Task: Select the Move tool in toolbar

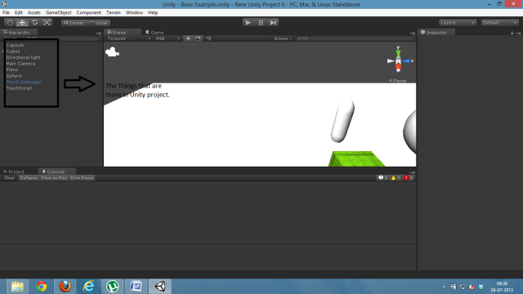Action: (x=22, y=23)
